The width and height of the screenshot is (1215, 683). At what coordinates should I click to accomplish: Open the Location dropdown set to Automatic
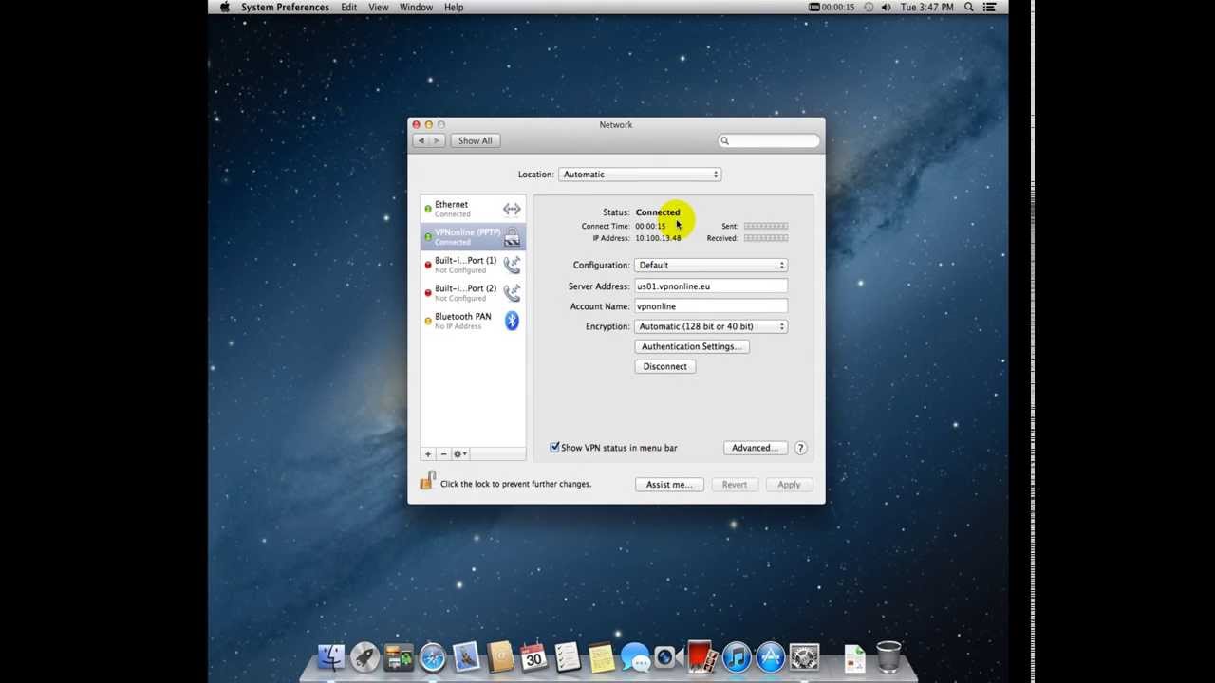tap(640, 175)
